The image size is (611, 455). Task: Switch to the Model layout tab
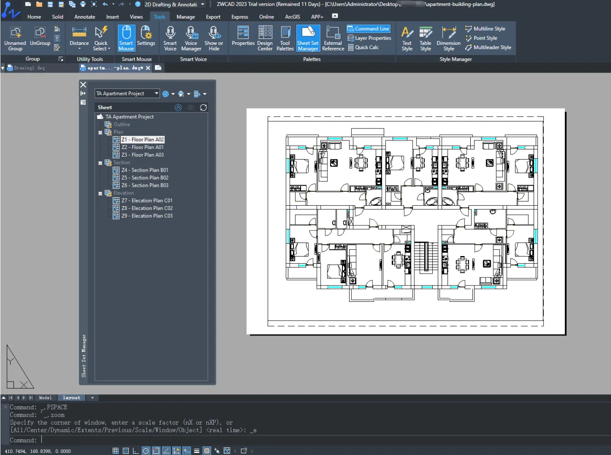[x=45, y=398]
